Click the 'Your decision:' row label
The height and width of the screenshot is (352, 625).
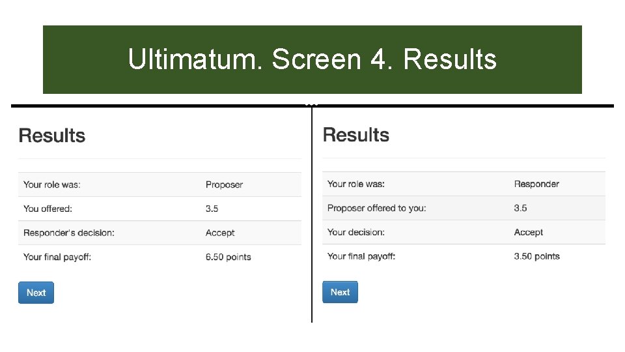[x=355, y=232]
